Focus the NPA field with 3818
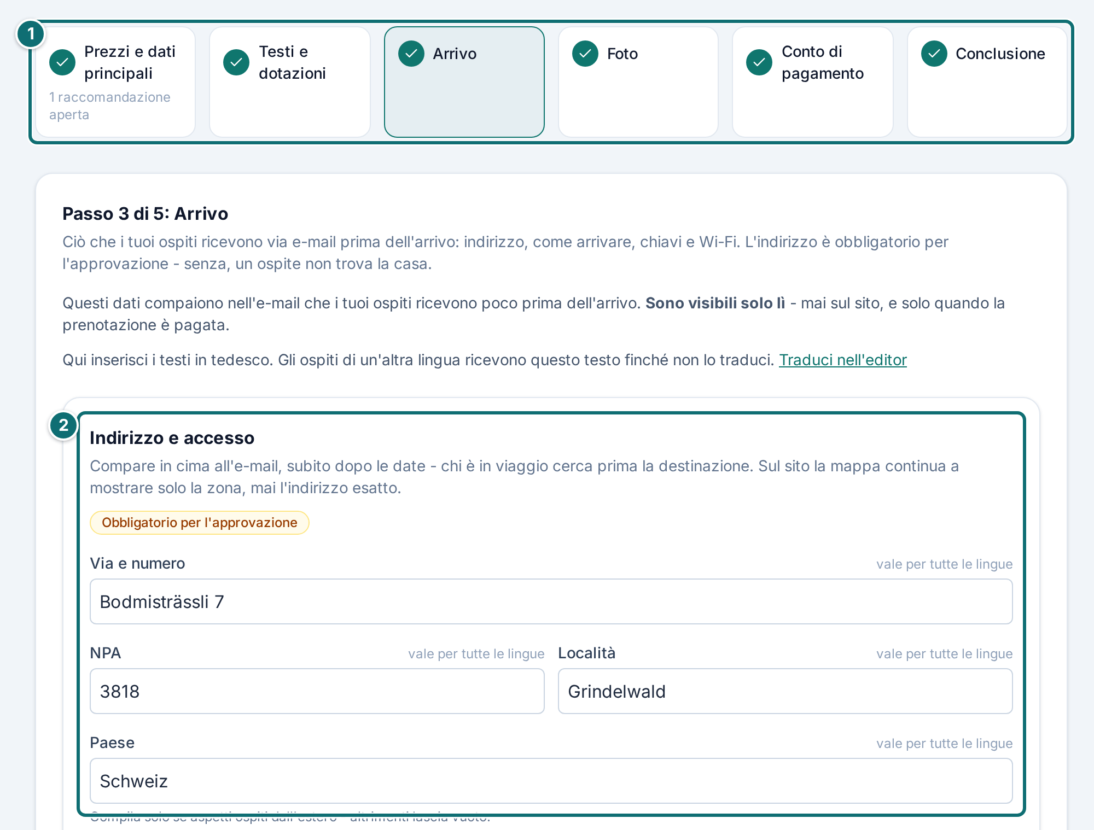This screenshot has width=1094, height=830. pyautogui.click(x=317, y=691)
